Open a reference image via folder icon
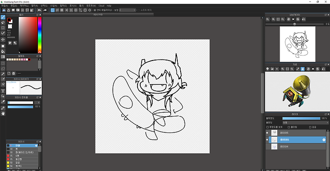The height and width of the screenshot is (171, 330). (272, 69)
